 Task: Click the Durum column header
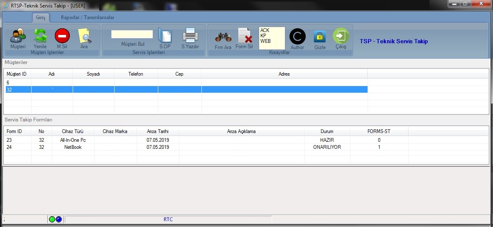(x=327, y=131)
